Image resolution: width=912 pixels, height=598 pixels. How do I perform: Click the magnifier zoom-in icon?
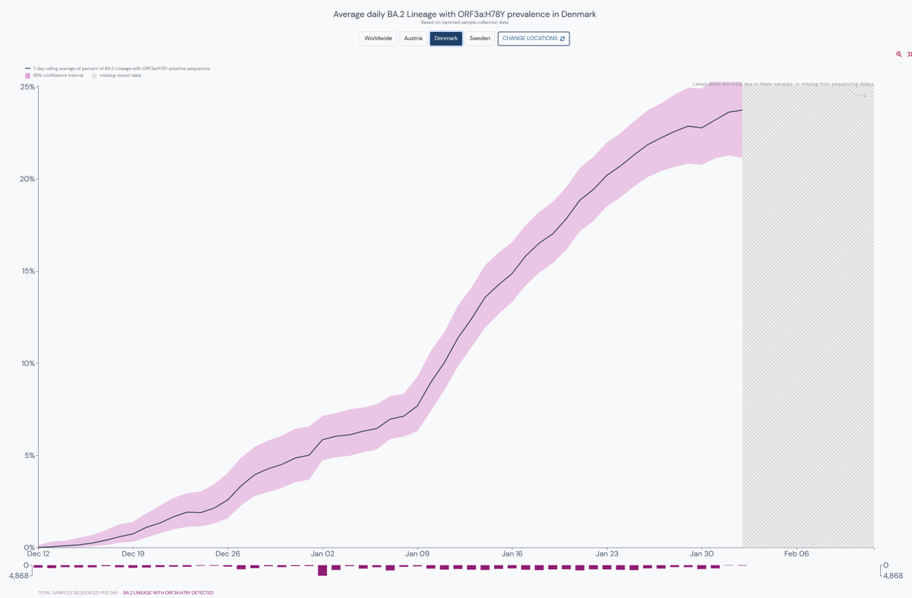click(x=899, y=55)
